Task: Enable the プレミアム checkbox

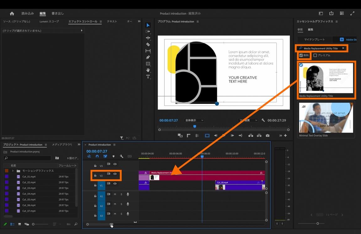Action: pos(315,55)
